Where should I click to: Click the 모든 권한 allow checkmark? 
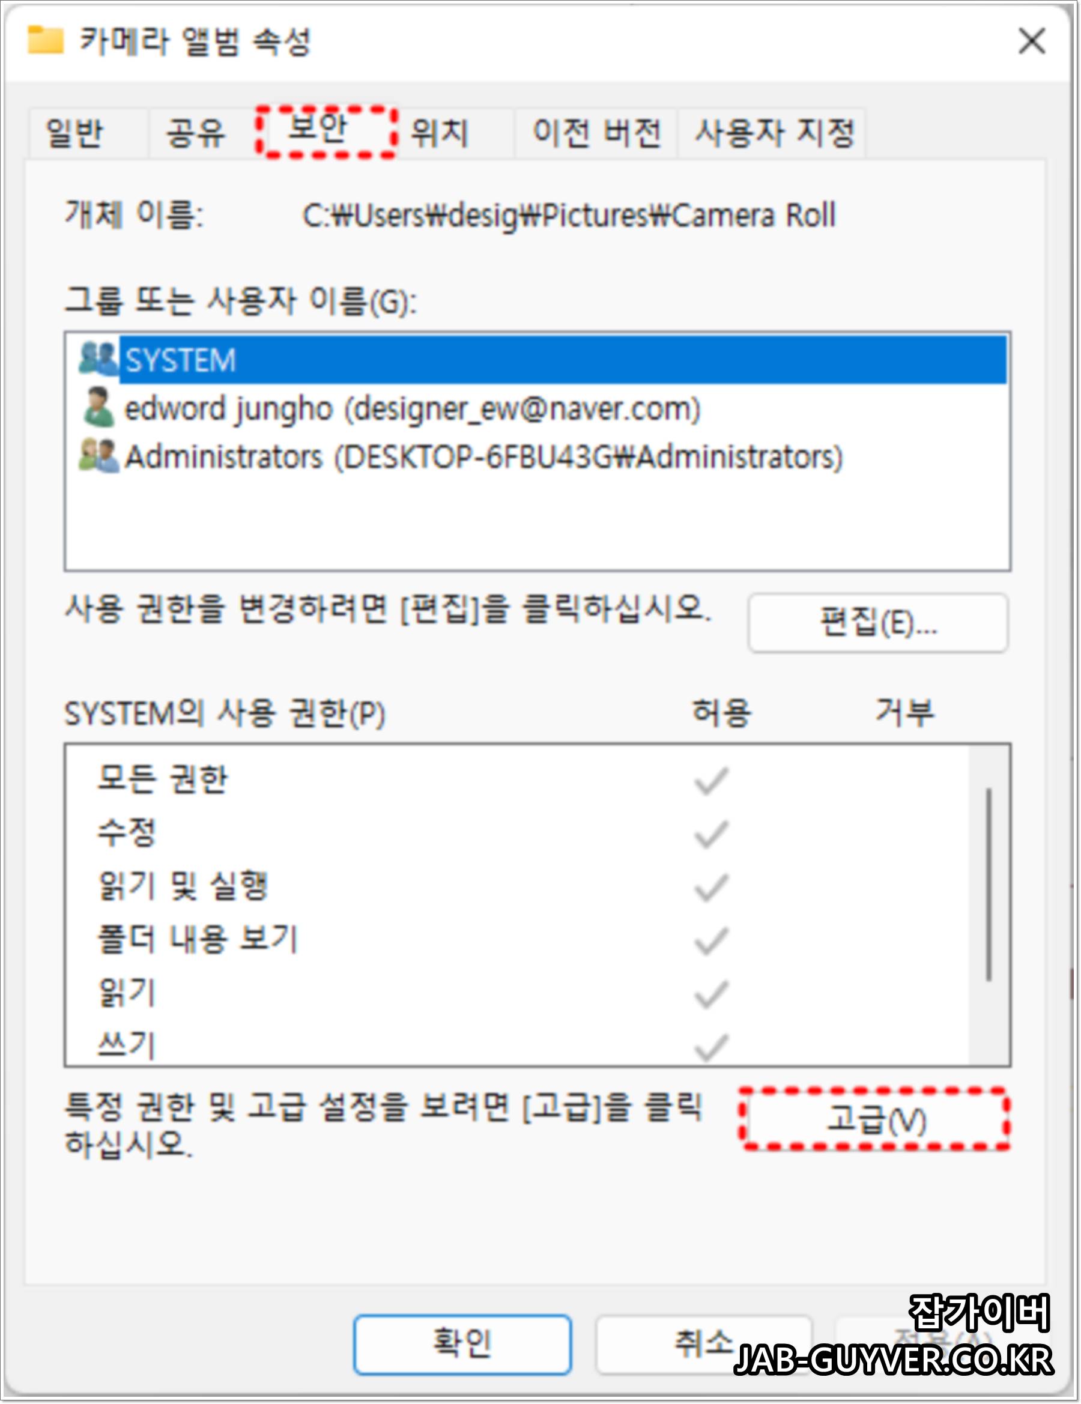coord(711,781)
